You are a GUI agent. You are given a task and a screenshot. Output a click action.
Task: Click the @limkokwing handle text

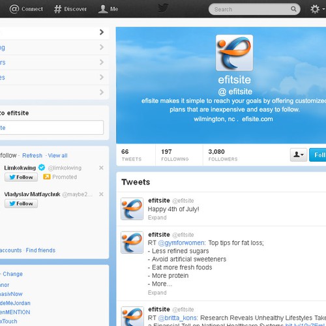[65, 168]
